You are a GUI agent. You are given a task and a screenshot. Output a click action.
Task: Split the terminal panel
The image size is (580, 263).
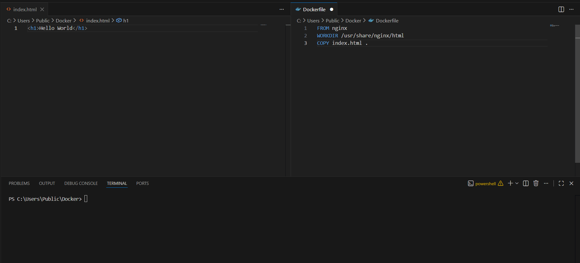coord(526,183)
